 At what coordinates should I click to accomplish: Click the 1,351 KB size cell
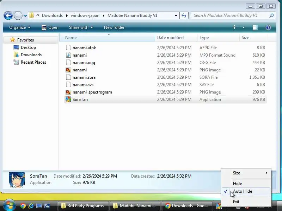(x=257, y=77)
